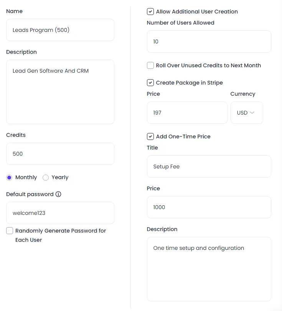Choose the Yearly billing option
Viewport: 282px width, 311px height.
coord(46,178)
